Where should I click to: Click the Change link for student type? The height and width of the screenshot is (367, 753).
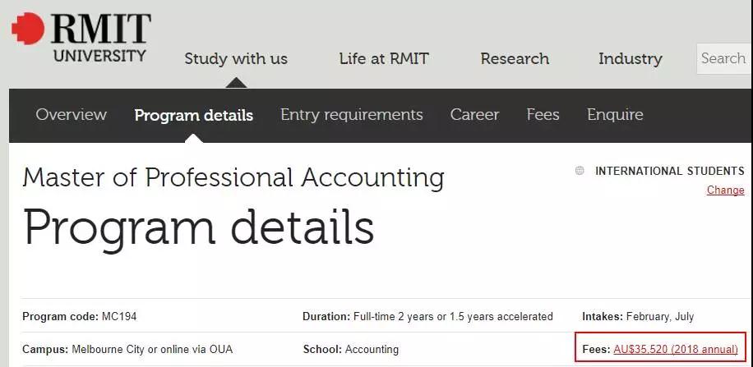(725, 190)
